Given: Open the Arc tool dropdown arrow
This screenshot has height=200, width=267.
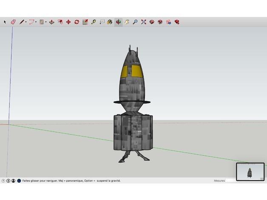Looking at the screenshot, I should click(36, 22).
